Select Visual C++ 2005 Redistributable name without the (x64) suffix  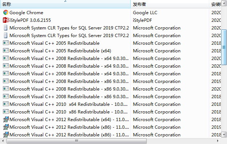click(54, 43)
